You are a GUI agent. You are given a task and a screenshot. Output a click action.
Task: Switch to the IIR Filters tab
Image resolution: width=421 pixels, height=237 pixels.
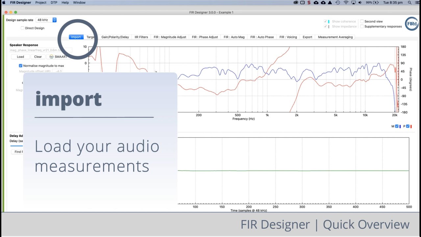[141, 37]
